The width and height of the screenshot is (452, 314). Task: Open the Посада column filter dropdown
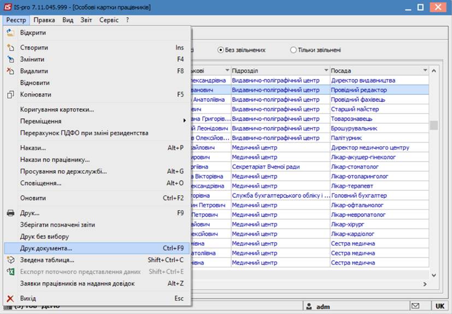pos(425,70)
